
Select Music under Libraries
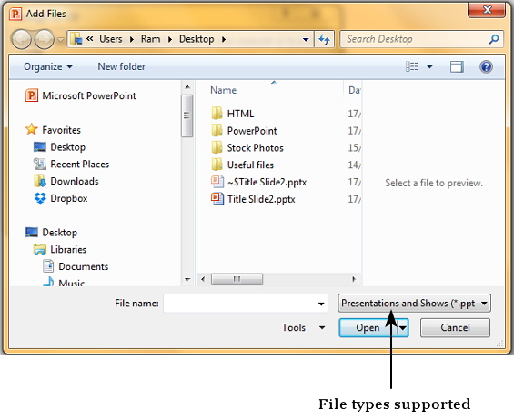click(64, 283)
